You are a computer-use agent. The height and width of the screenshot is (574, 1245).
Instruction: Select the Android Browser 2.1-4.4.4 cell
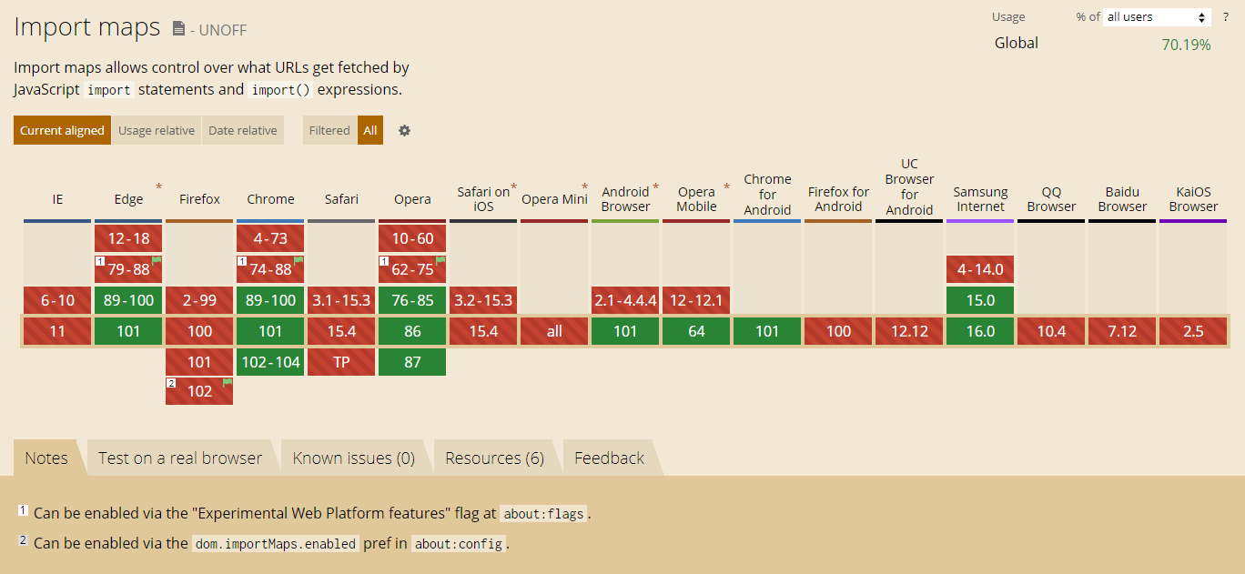[x=625, y=300]
